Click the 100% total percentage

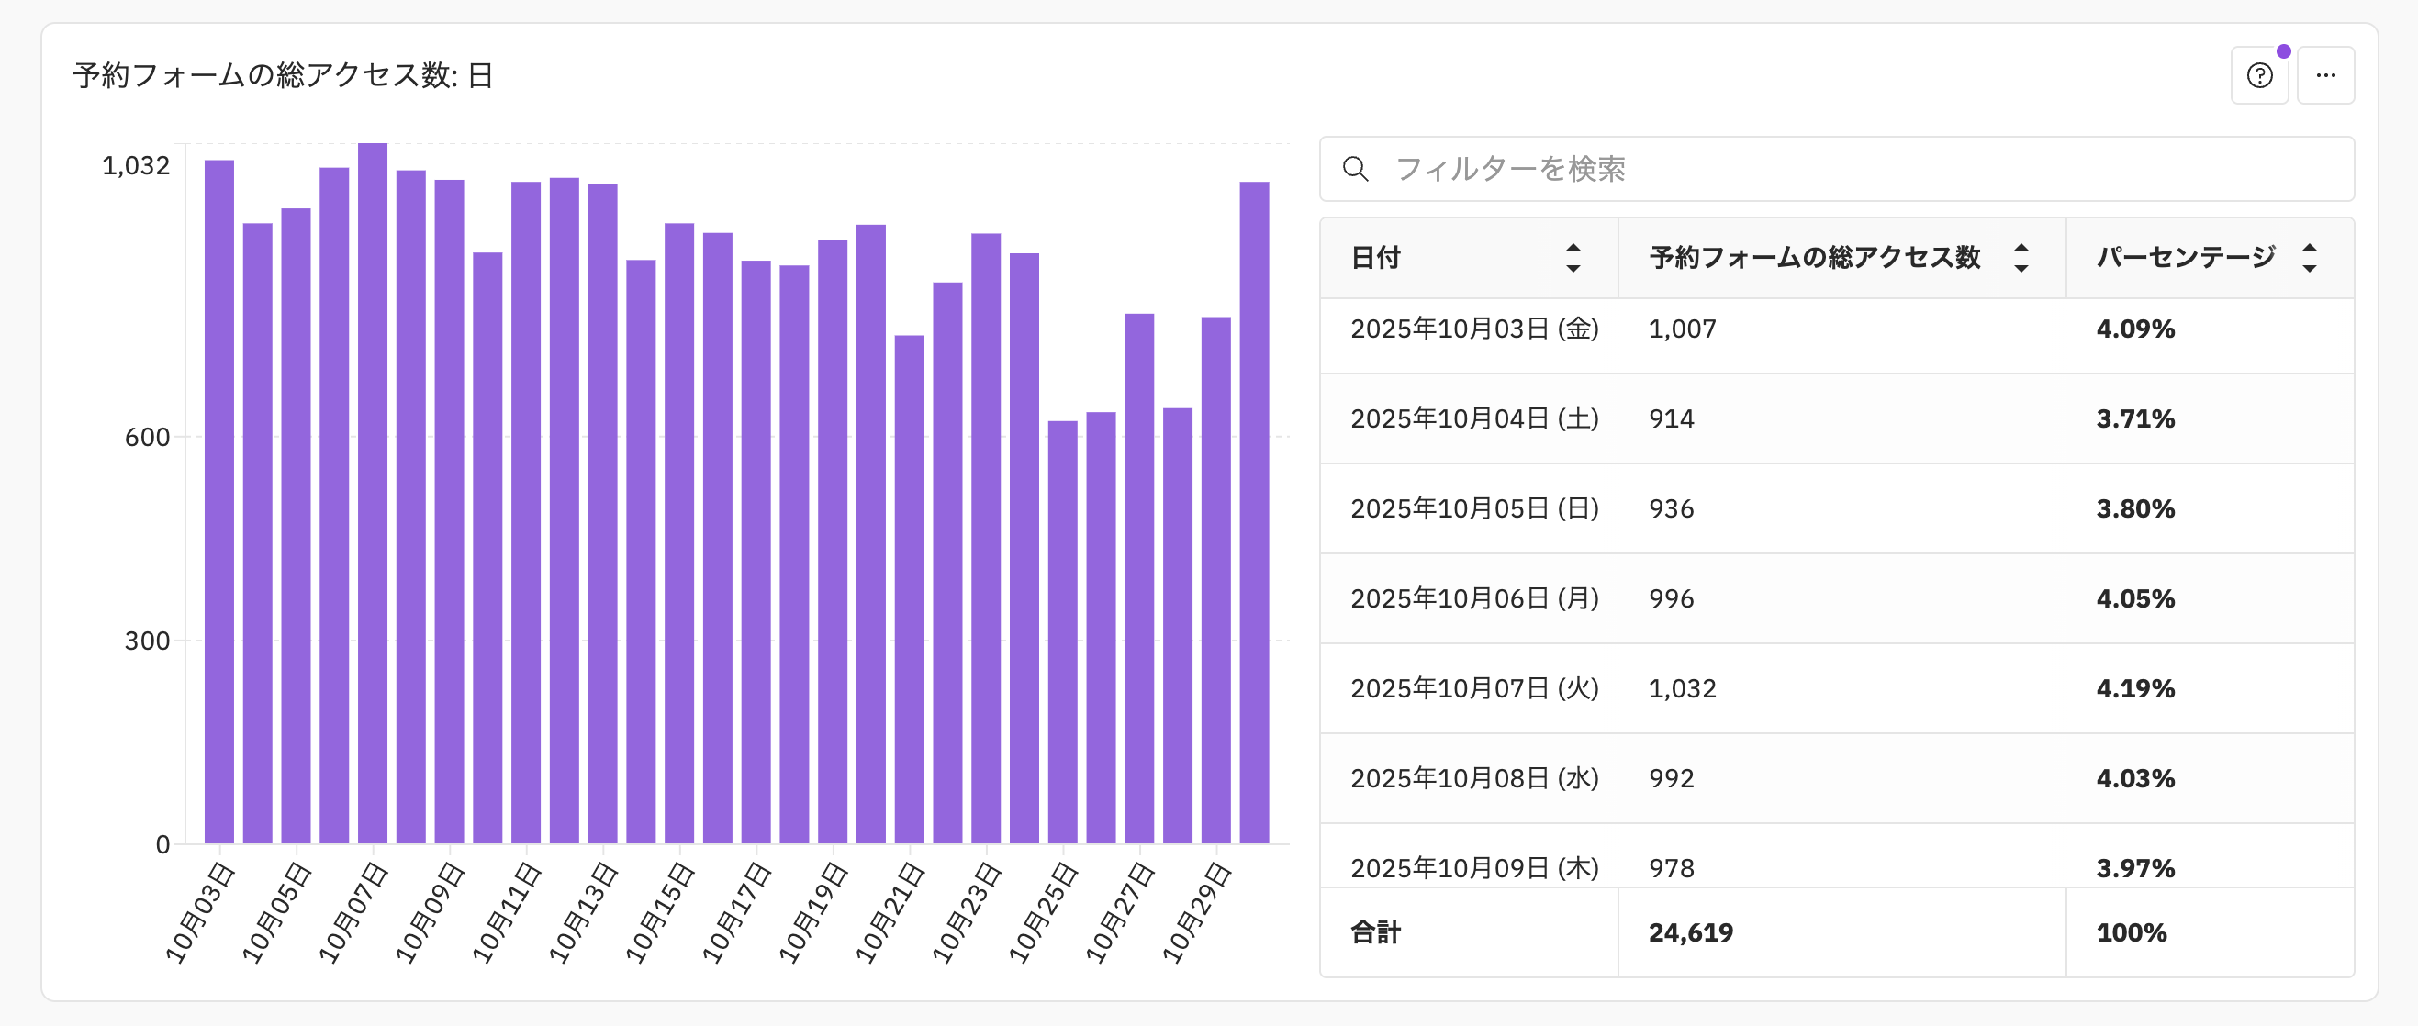point(2132,933)
